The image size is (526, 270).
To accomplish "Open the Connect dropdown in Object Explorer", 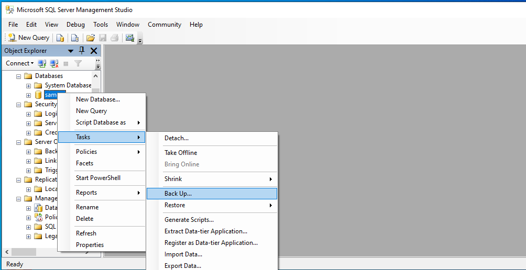I will (x=20, y=63).
